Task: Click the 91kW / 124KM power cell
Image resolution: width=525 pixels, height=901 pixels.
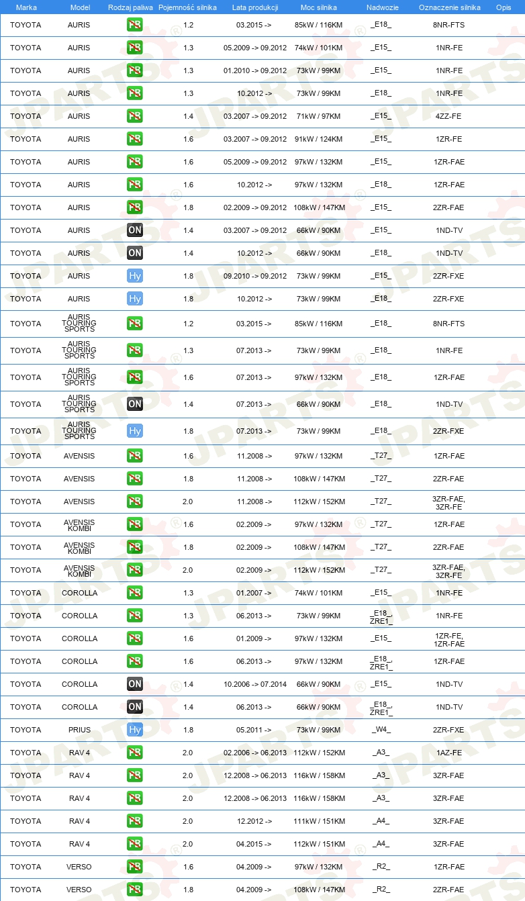Action: coord(319,139)
